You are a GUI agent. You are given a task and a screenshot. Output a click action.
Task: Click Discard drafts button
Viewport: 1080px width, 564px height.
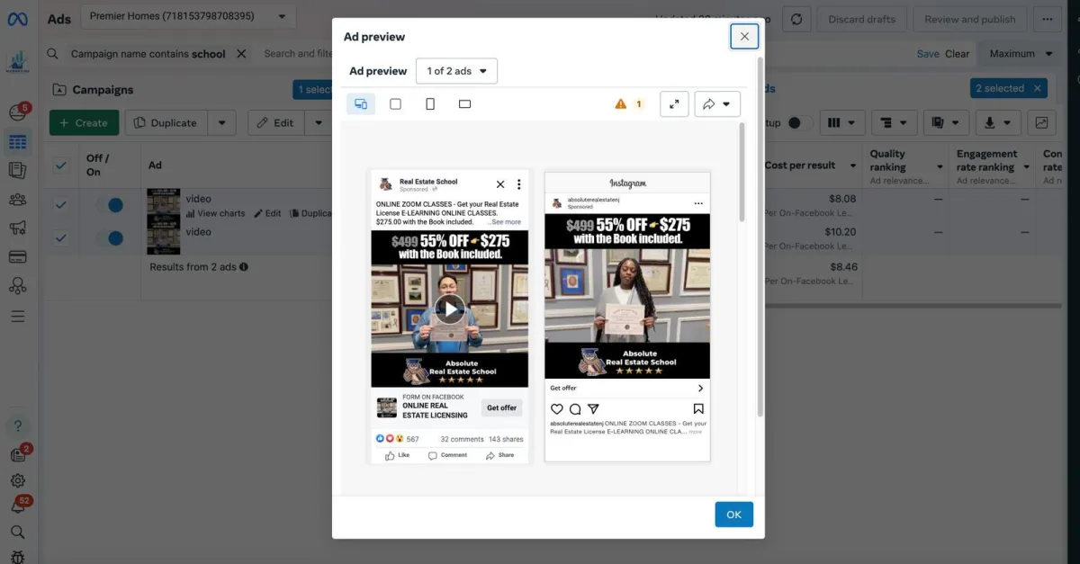(862, 19)
